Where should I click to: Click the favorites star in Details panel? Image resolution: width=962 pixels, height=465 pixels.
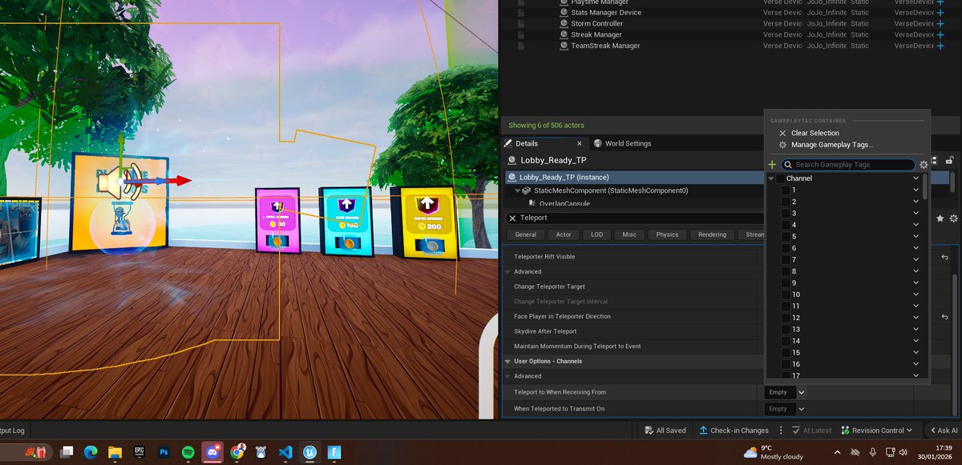940,218
